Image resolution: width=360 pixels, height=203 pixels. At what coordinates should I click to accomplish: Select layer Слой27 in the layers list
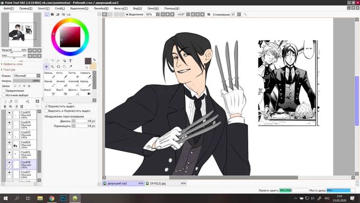coord(21,174)
